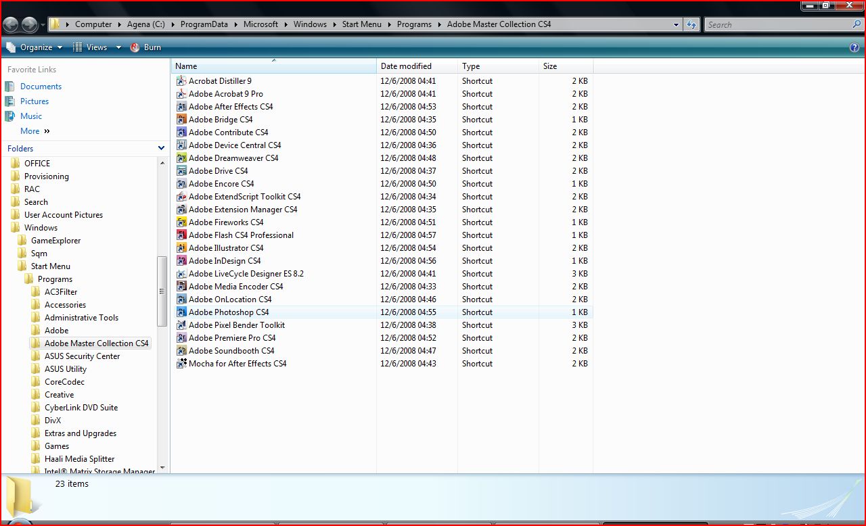The height and width of the screenshot is (526, 866).
Task: Sort by the Name column header
Action: (x=273, y=66)
